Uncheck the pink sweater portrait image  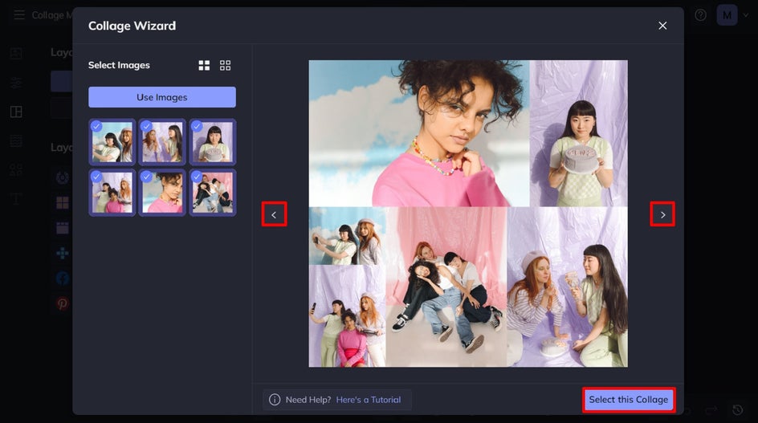coord(146,177)
